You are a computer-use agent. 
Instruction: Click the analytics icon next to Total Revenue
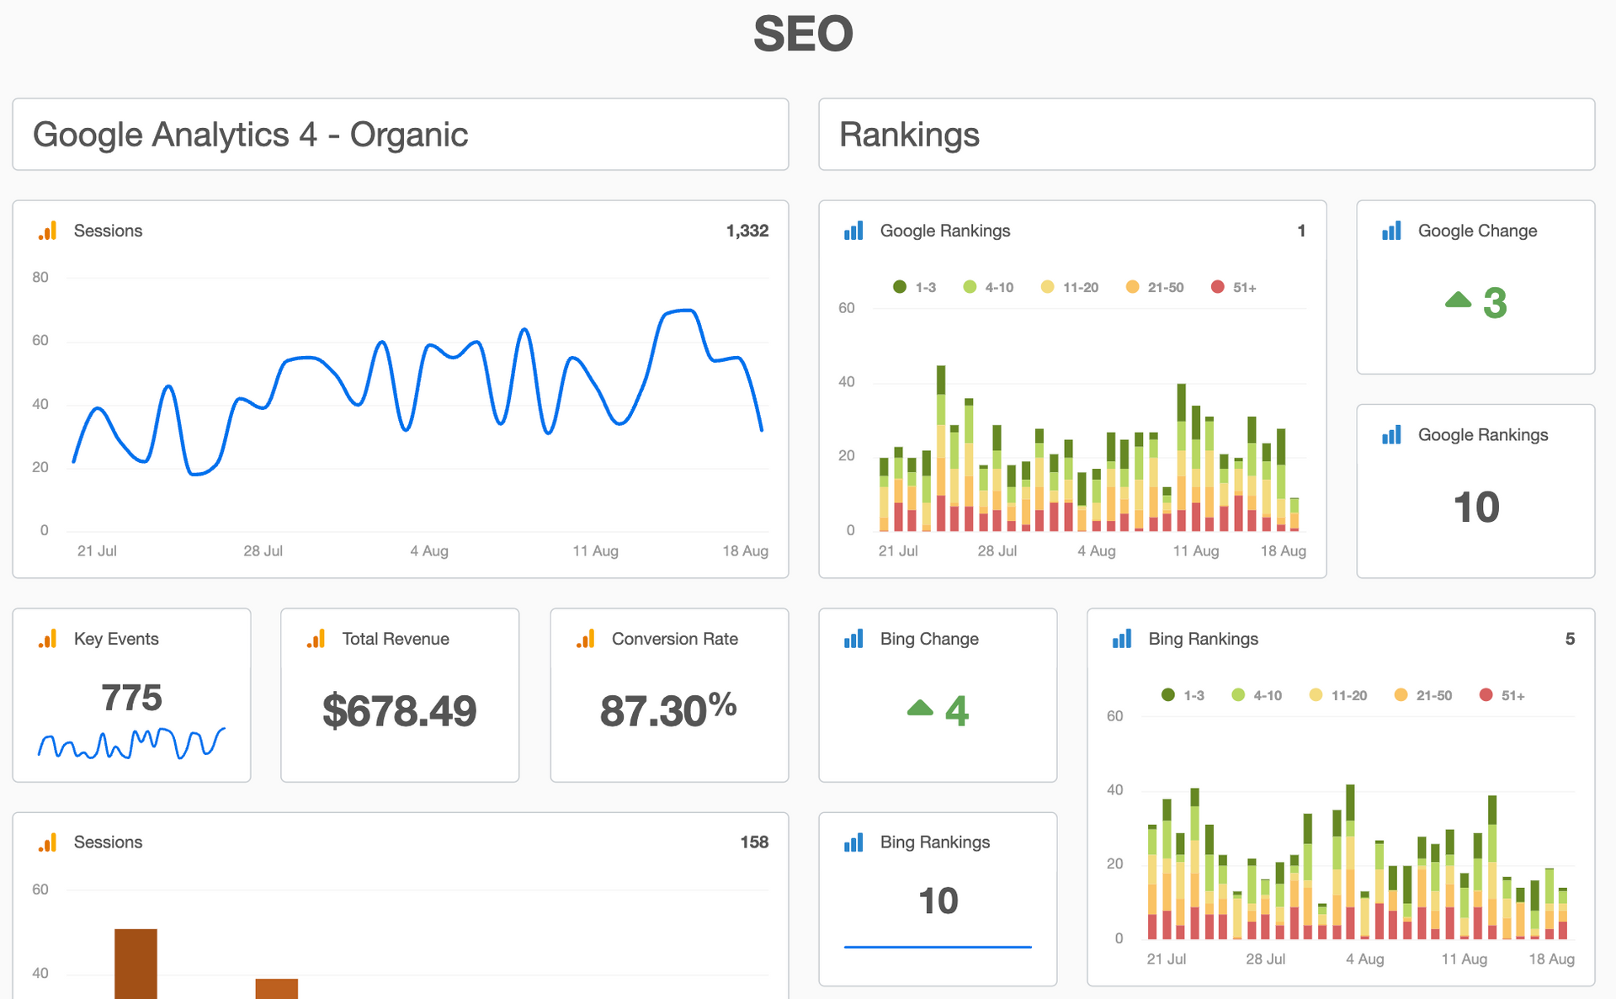pos(316,639)
